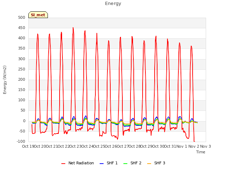The height and width of the screenshot is (170, 227).
Task: Click the 350 y-axis tick label
Action: point(22,49)
